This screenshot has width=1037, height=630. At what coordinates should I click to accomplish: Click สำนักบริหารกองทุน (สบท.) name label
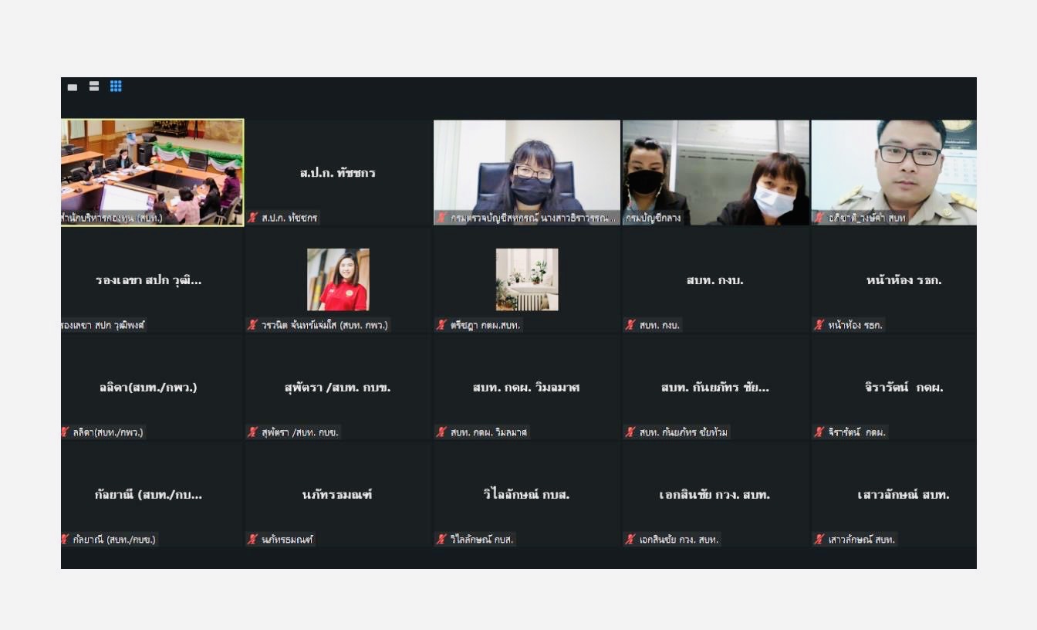pyautogui.click(x=113, y=218)
